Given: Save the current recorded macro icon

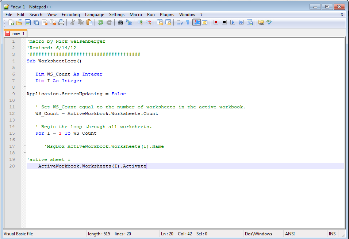Looking at the screenshot, I should [249, 22].
